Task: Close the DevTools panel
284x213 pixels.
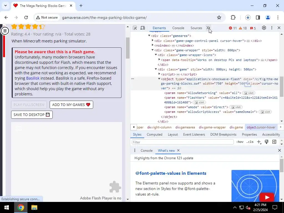Action: pos(279,28)
